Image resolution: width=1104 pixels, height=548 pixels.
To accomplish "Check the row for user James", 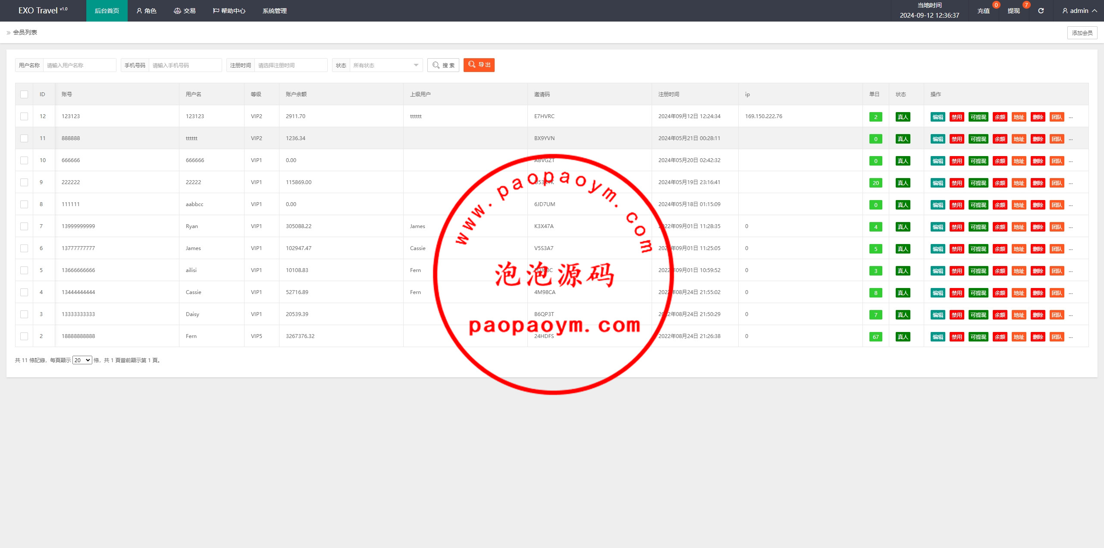I will [x=24, y=248].
